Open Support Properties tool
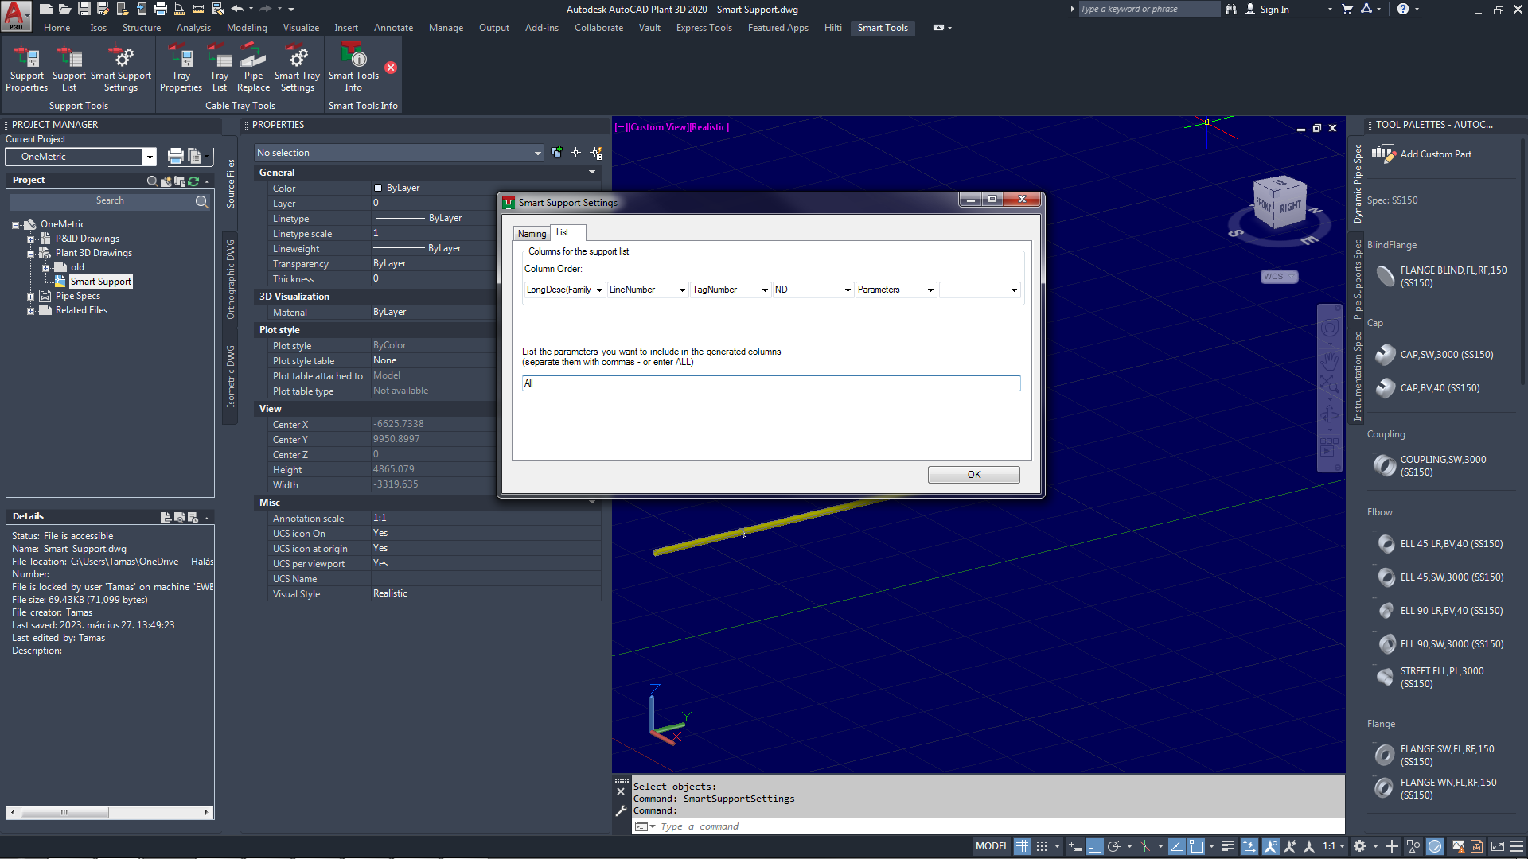This screenshot has width=1528, height=859. (x=27, y=68)
